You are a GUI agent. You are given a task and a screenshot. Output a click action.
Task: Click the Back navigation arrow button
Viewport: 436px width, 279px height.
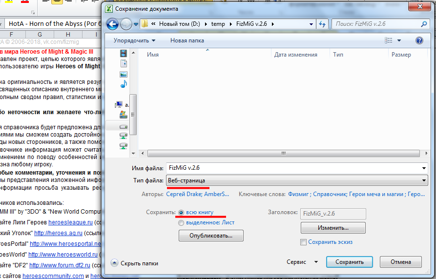(x=112, y=24)
